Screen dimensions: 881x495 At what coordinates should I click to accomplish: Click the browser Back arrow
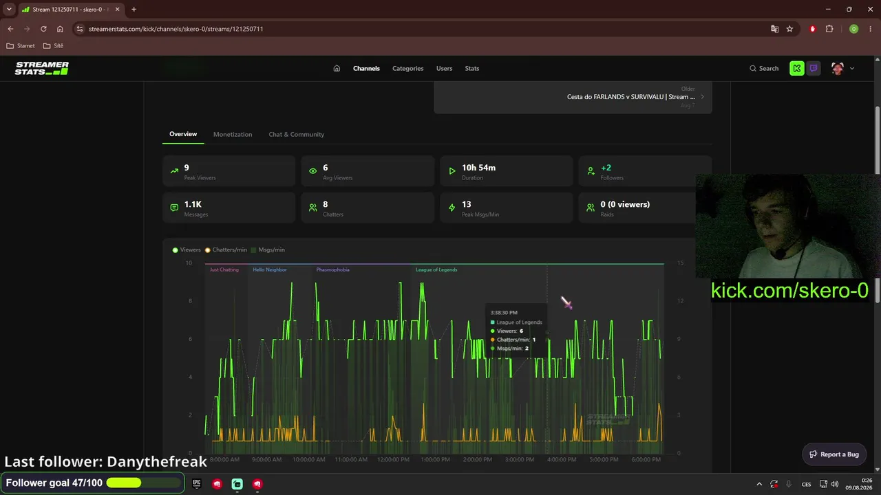pos(10,29)
